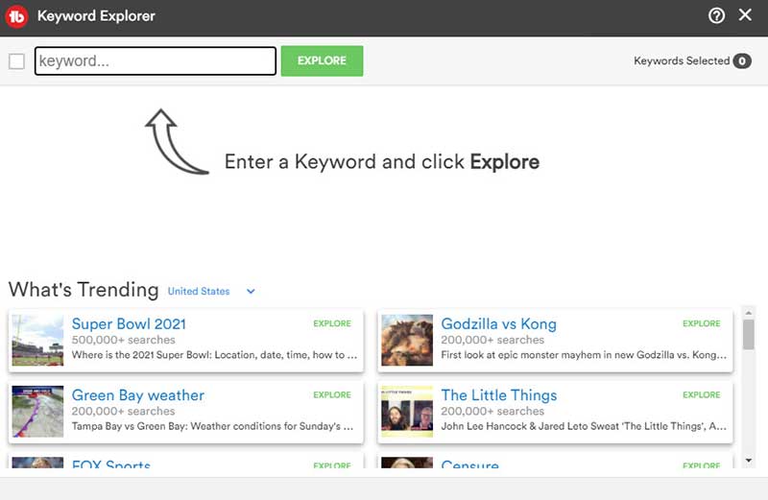Explore The Little Things keyword
768x500 pixels.
click(x=702, y=394)
